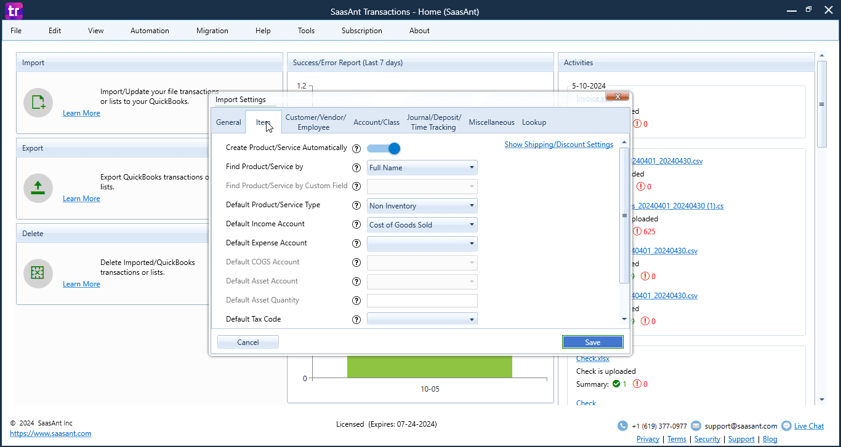Click down arrow of Import Settings scrollbar
This screenshot has width=841, height=447.
624,319
